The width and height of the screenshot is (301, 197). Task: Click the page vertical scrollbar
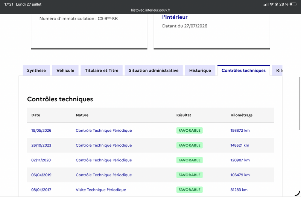click(299, 104)
